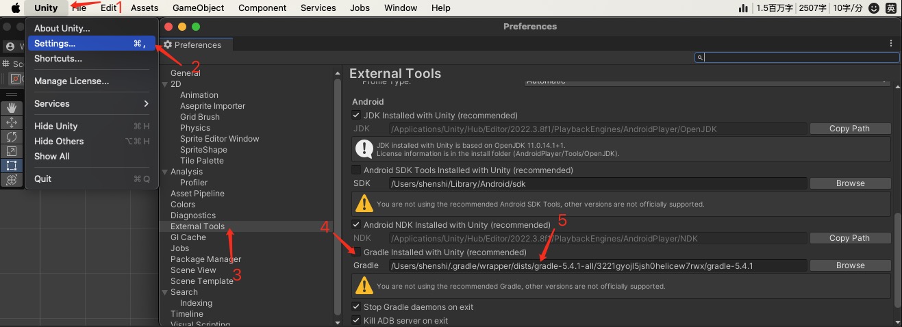The image size is (902, 327).
Task: Enable Android SDK Tools Installed with Unity
Action: point(356,170)
